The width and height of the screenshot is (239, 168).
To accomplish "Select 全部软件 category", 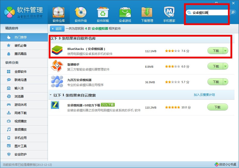I will [24, 71].
